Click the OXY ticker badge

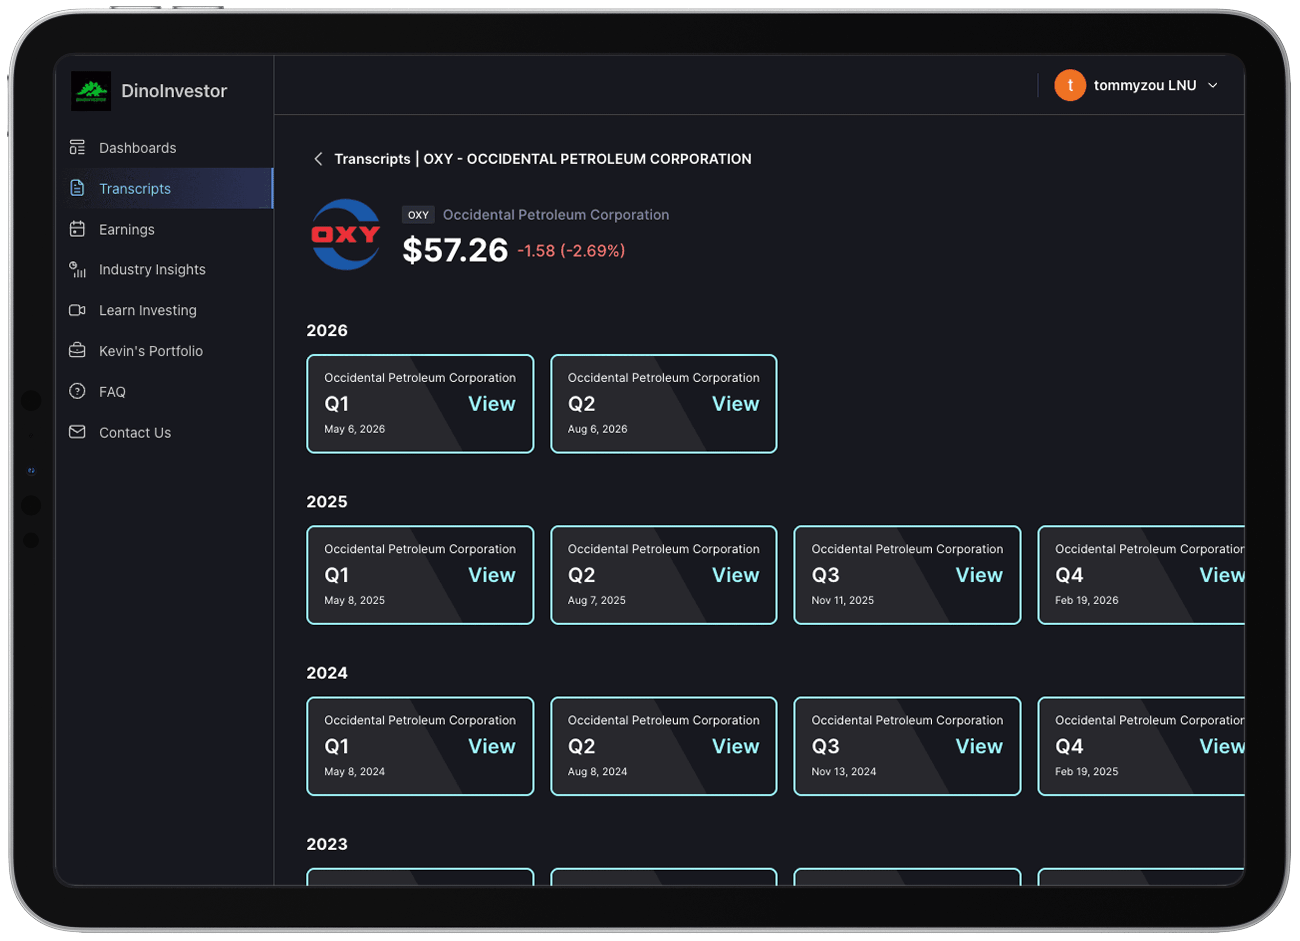click(418, 215)
